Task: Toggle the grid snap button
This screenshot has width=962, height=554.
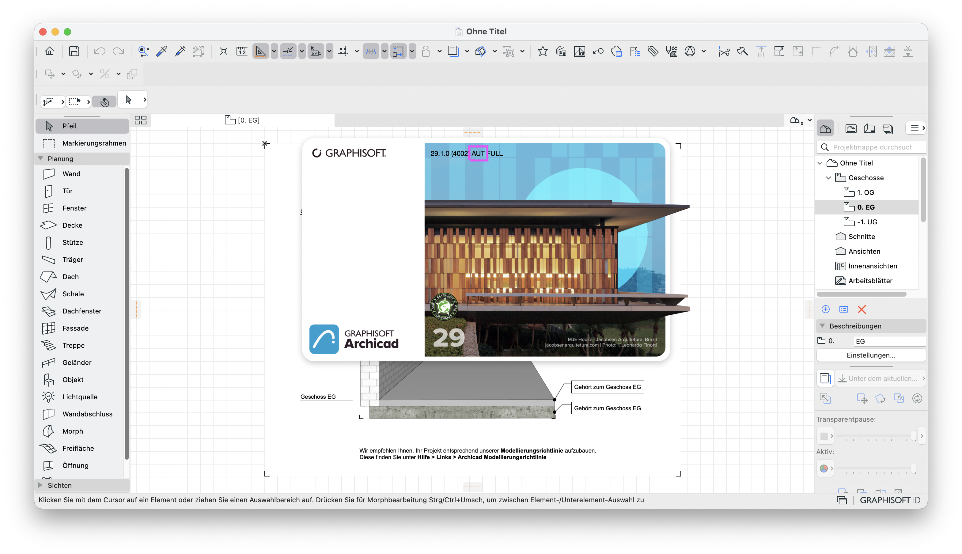Action: (343, 51)
